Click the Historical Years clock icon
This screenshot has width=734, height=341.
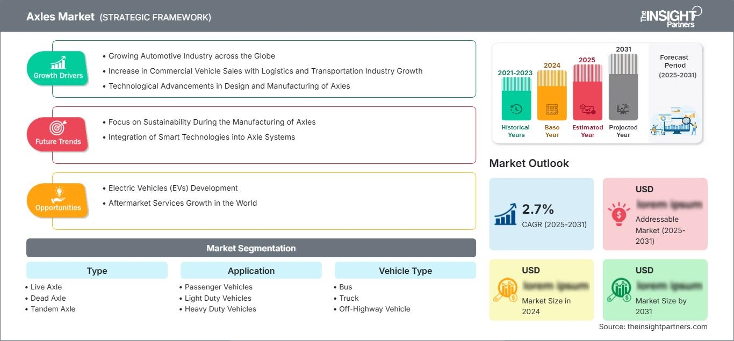(516, 109)
